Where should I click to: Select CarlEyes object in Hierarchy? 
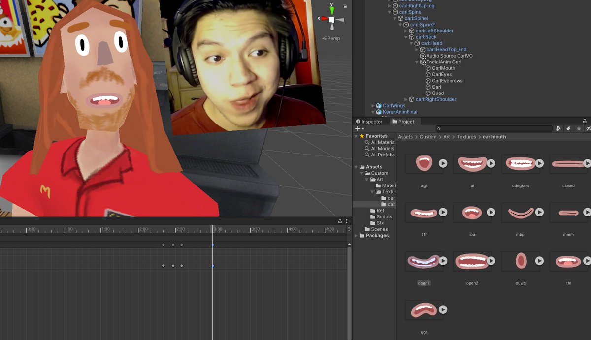pyautogui.click(x=438, y=75)
